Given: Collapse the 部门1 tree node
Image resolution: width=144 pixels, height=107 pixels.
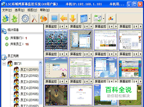Looking at the screenshot, I should (4, 64).
